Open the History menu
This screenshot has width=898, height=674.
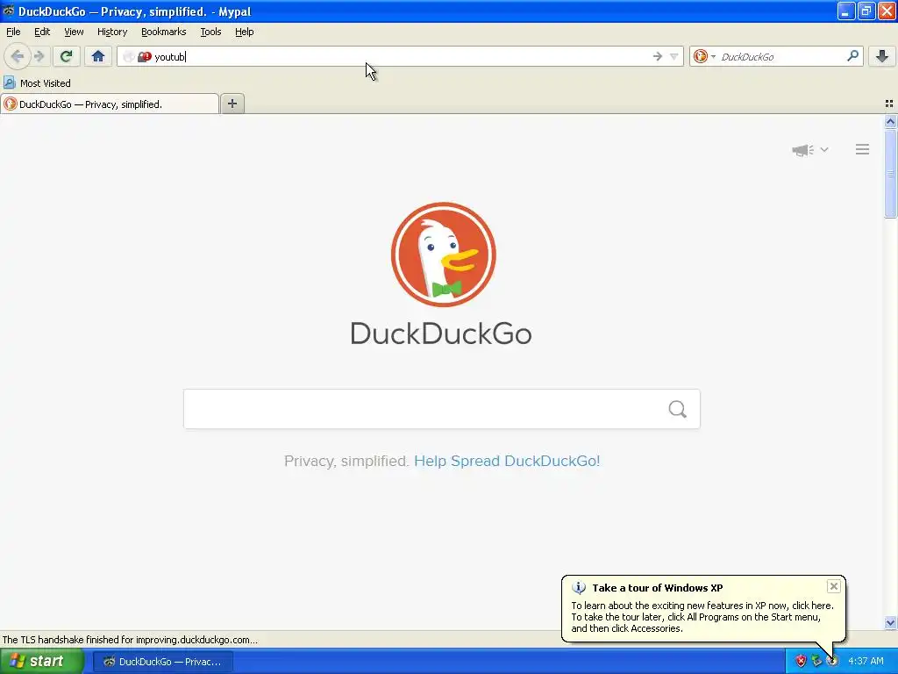point(111,32)
